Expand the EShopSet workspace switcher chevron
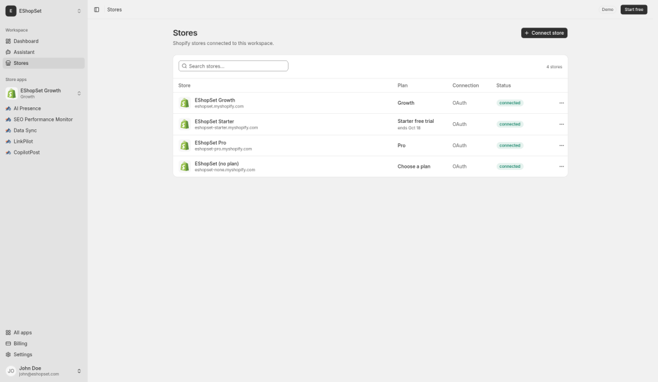 click(79, 11)
